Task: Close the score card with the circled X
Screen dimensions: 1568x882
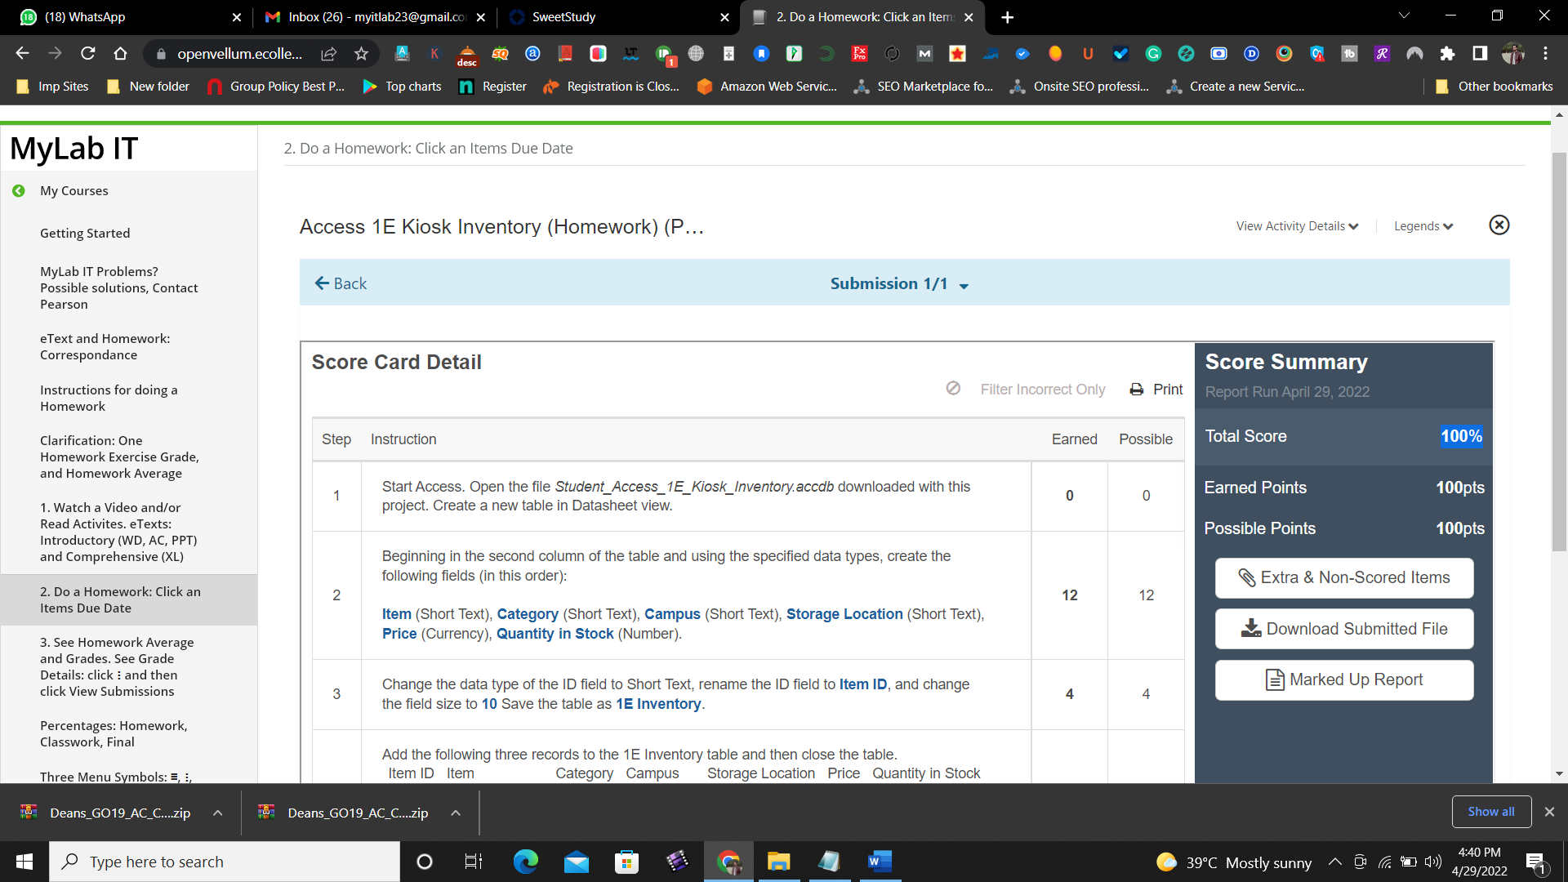Action: [1499, 225]
